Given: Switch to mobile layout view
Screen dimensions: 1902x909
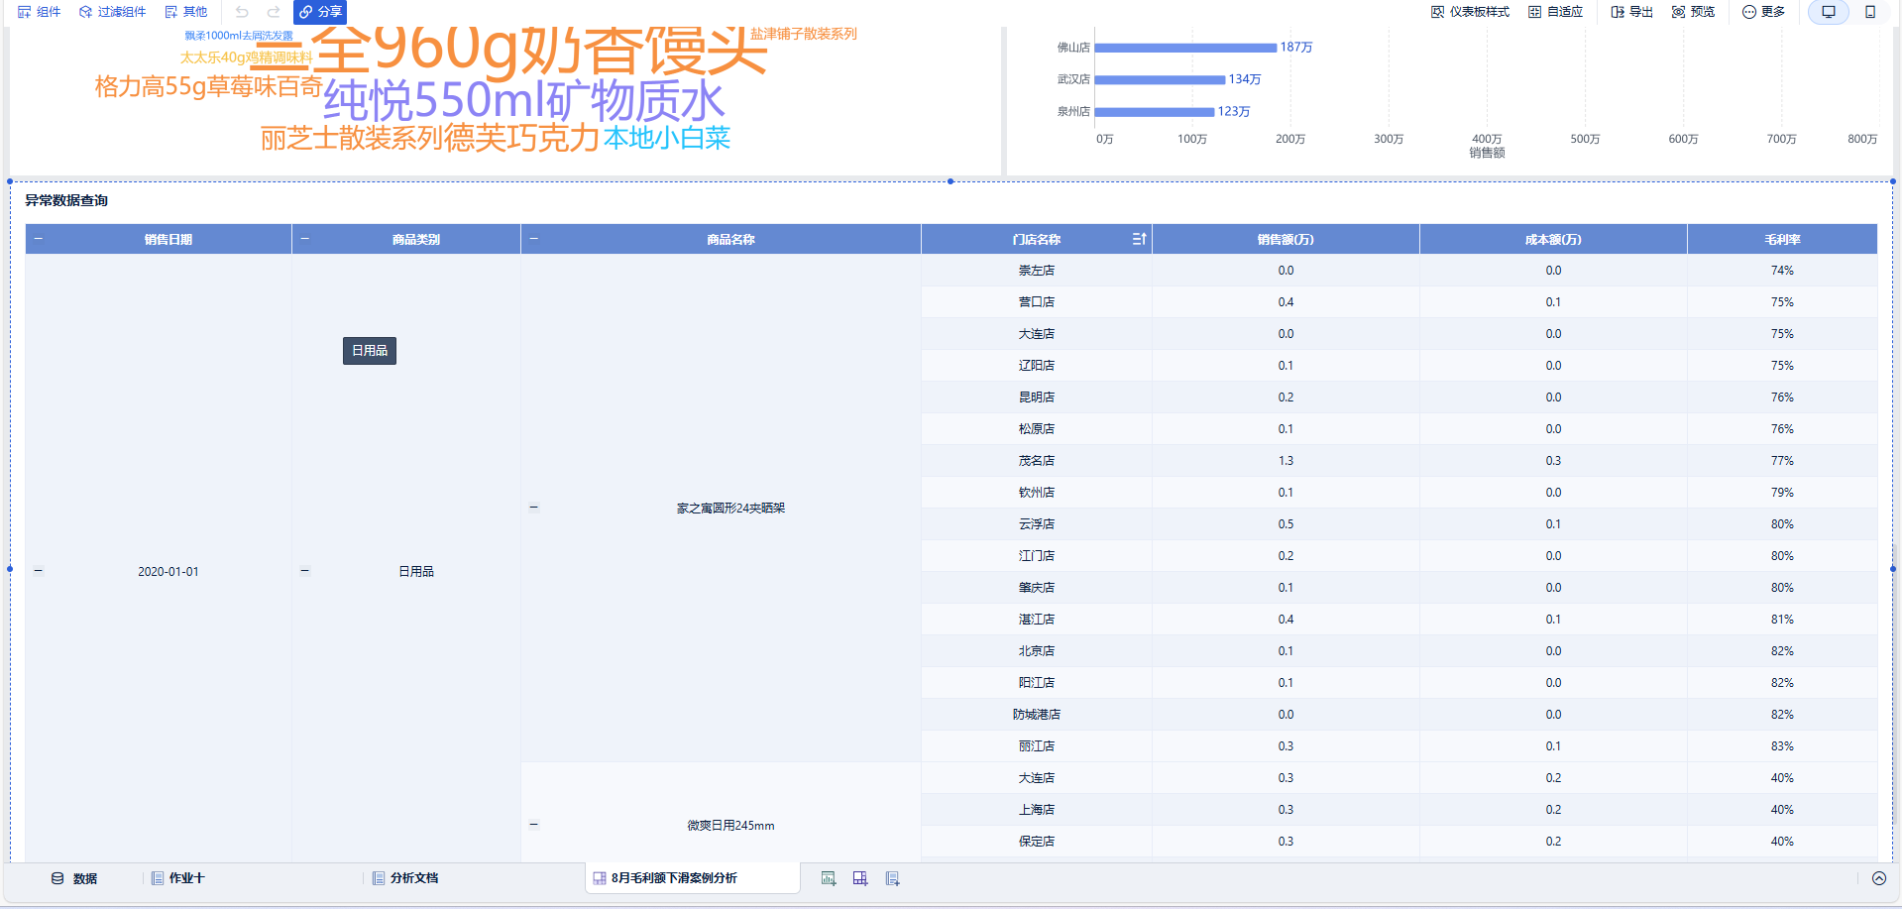Looking at the screenshot, I should 1870,12.
